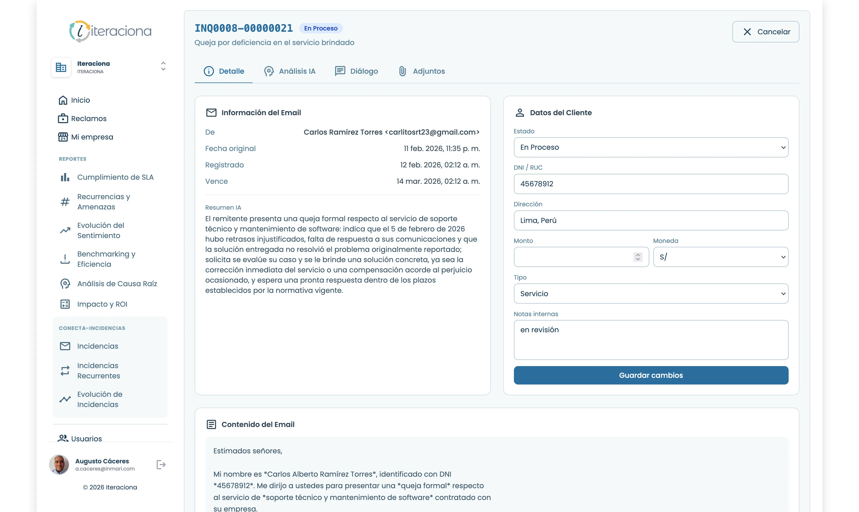Click into the Notas internas text area
859x512 pixels.
[x=651, y=340]
